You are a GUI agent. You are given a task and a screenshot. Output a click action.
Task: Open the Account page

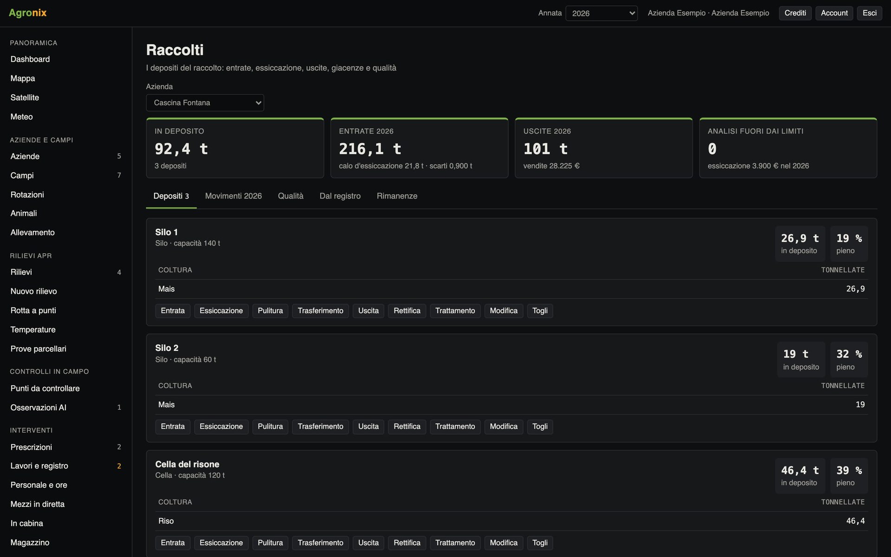click(834, 13)
